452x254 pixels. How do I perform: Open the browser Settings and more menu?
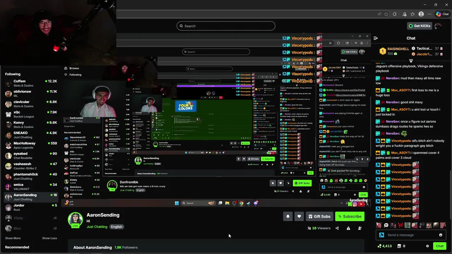(429, 14)
